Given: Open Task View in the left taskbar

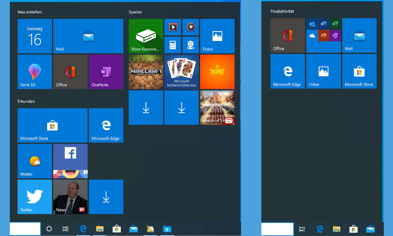Looking at the screenshot, I should point(65,229).
